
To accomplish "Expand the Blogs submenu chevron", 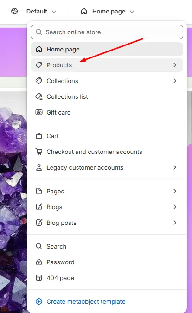I will (175, 207).
